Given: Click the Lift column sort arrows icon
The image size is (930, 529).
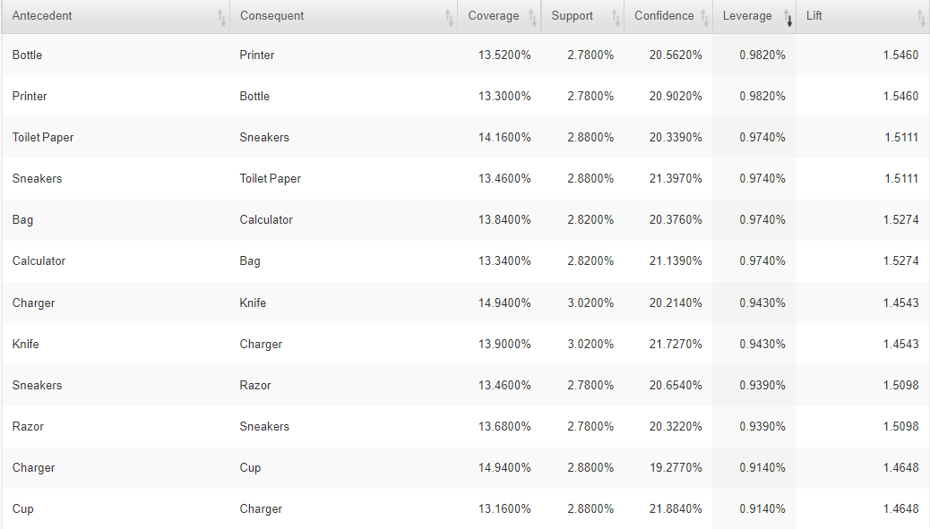Looking at the screenshot, I should pos(921,18).
